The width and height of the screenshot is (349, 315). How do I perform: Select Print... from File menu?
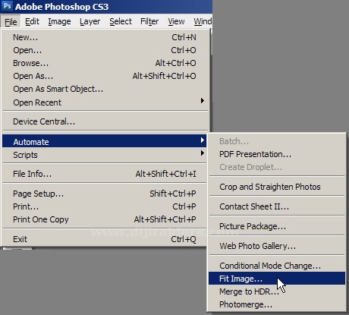coord(105,206)
